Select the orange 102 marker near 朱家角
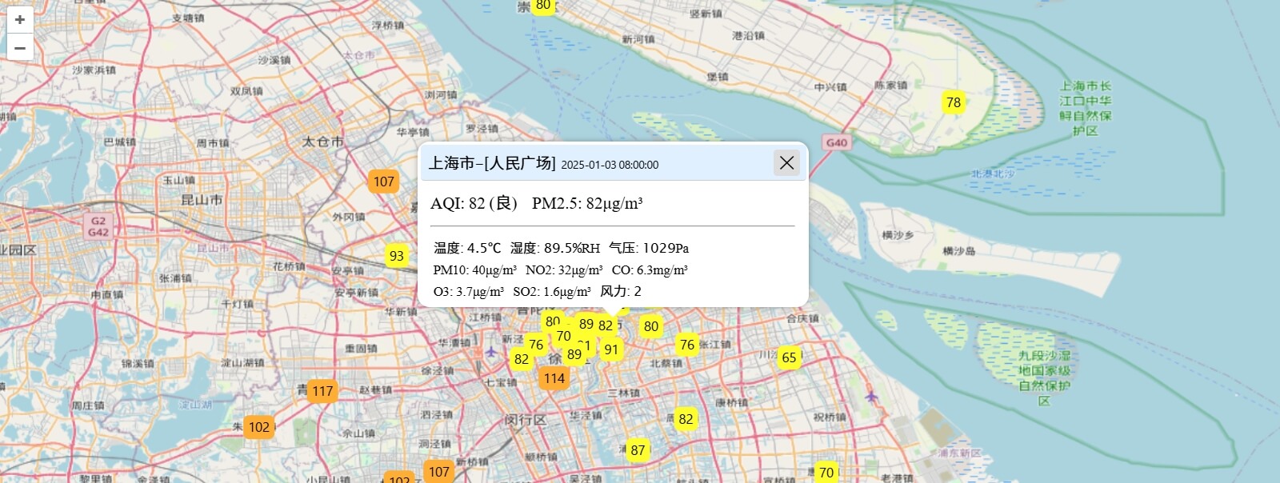 (x=259, y=427)
